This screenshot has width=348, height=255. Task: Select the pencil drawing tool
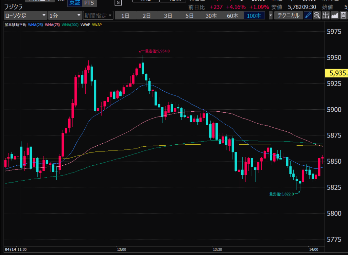(x=308, y=15)
